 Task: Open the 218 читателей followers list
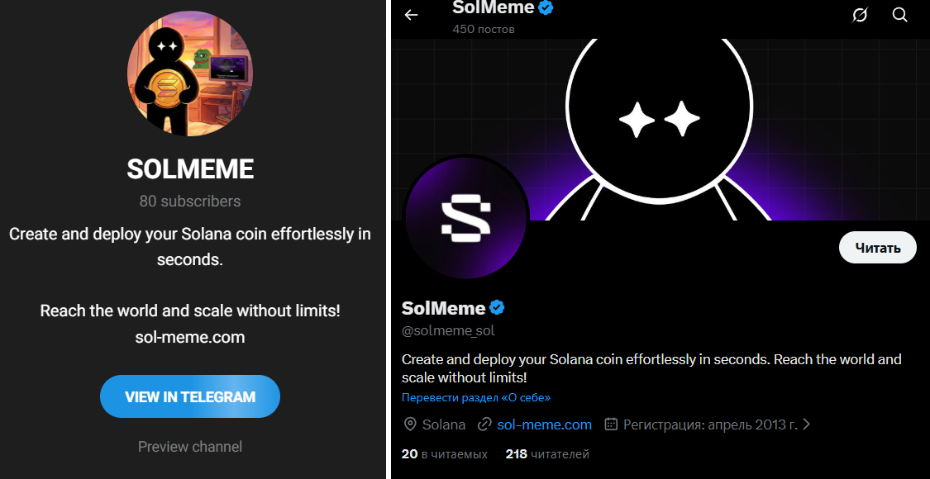pos(547,453)
